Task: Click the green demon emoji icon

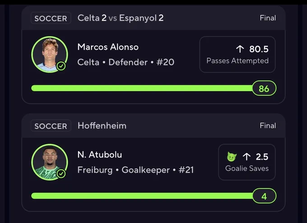Action: [232, 157]
